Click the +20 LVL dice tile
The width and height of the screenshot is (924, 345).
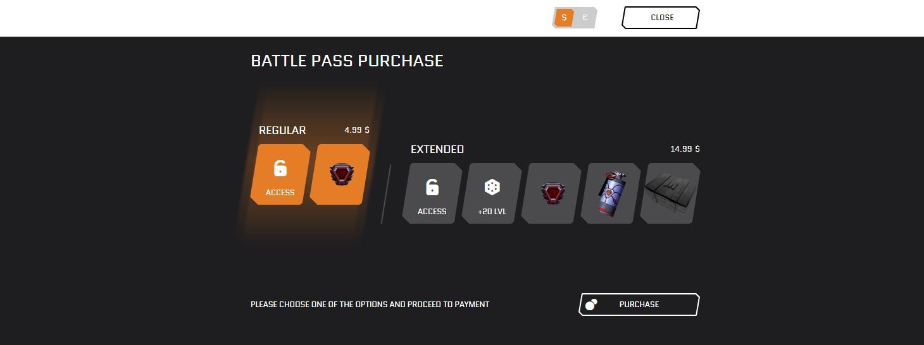(x=492, y=193)
